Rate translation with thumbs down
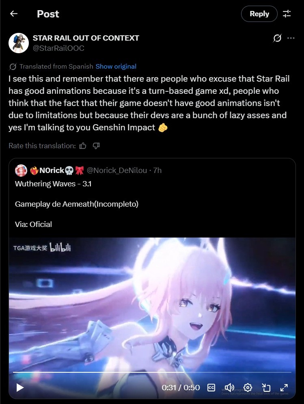Viewport: 304px width, 404px height. click(96, 146)
